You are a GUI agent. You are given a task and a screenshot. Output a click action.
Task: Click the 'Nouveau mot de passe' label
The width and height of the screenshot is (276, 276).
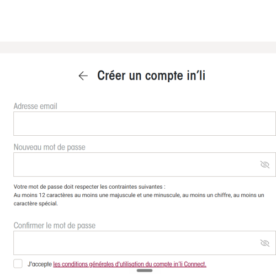(50, 147)
